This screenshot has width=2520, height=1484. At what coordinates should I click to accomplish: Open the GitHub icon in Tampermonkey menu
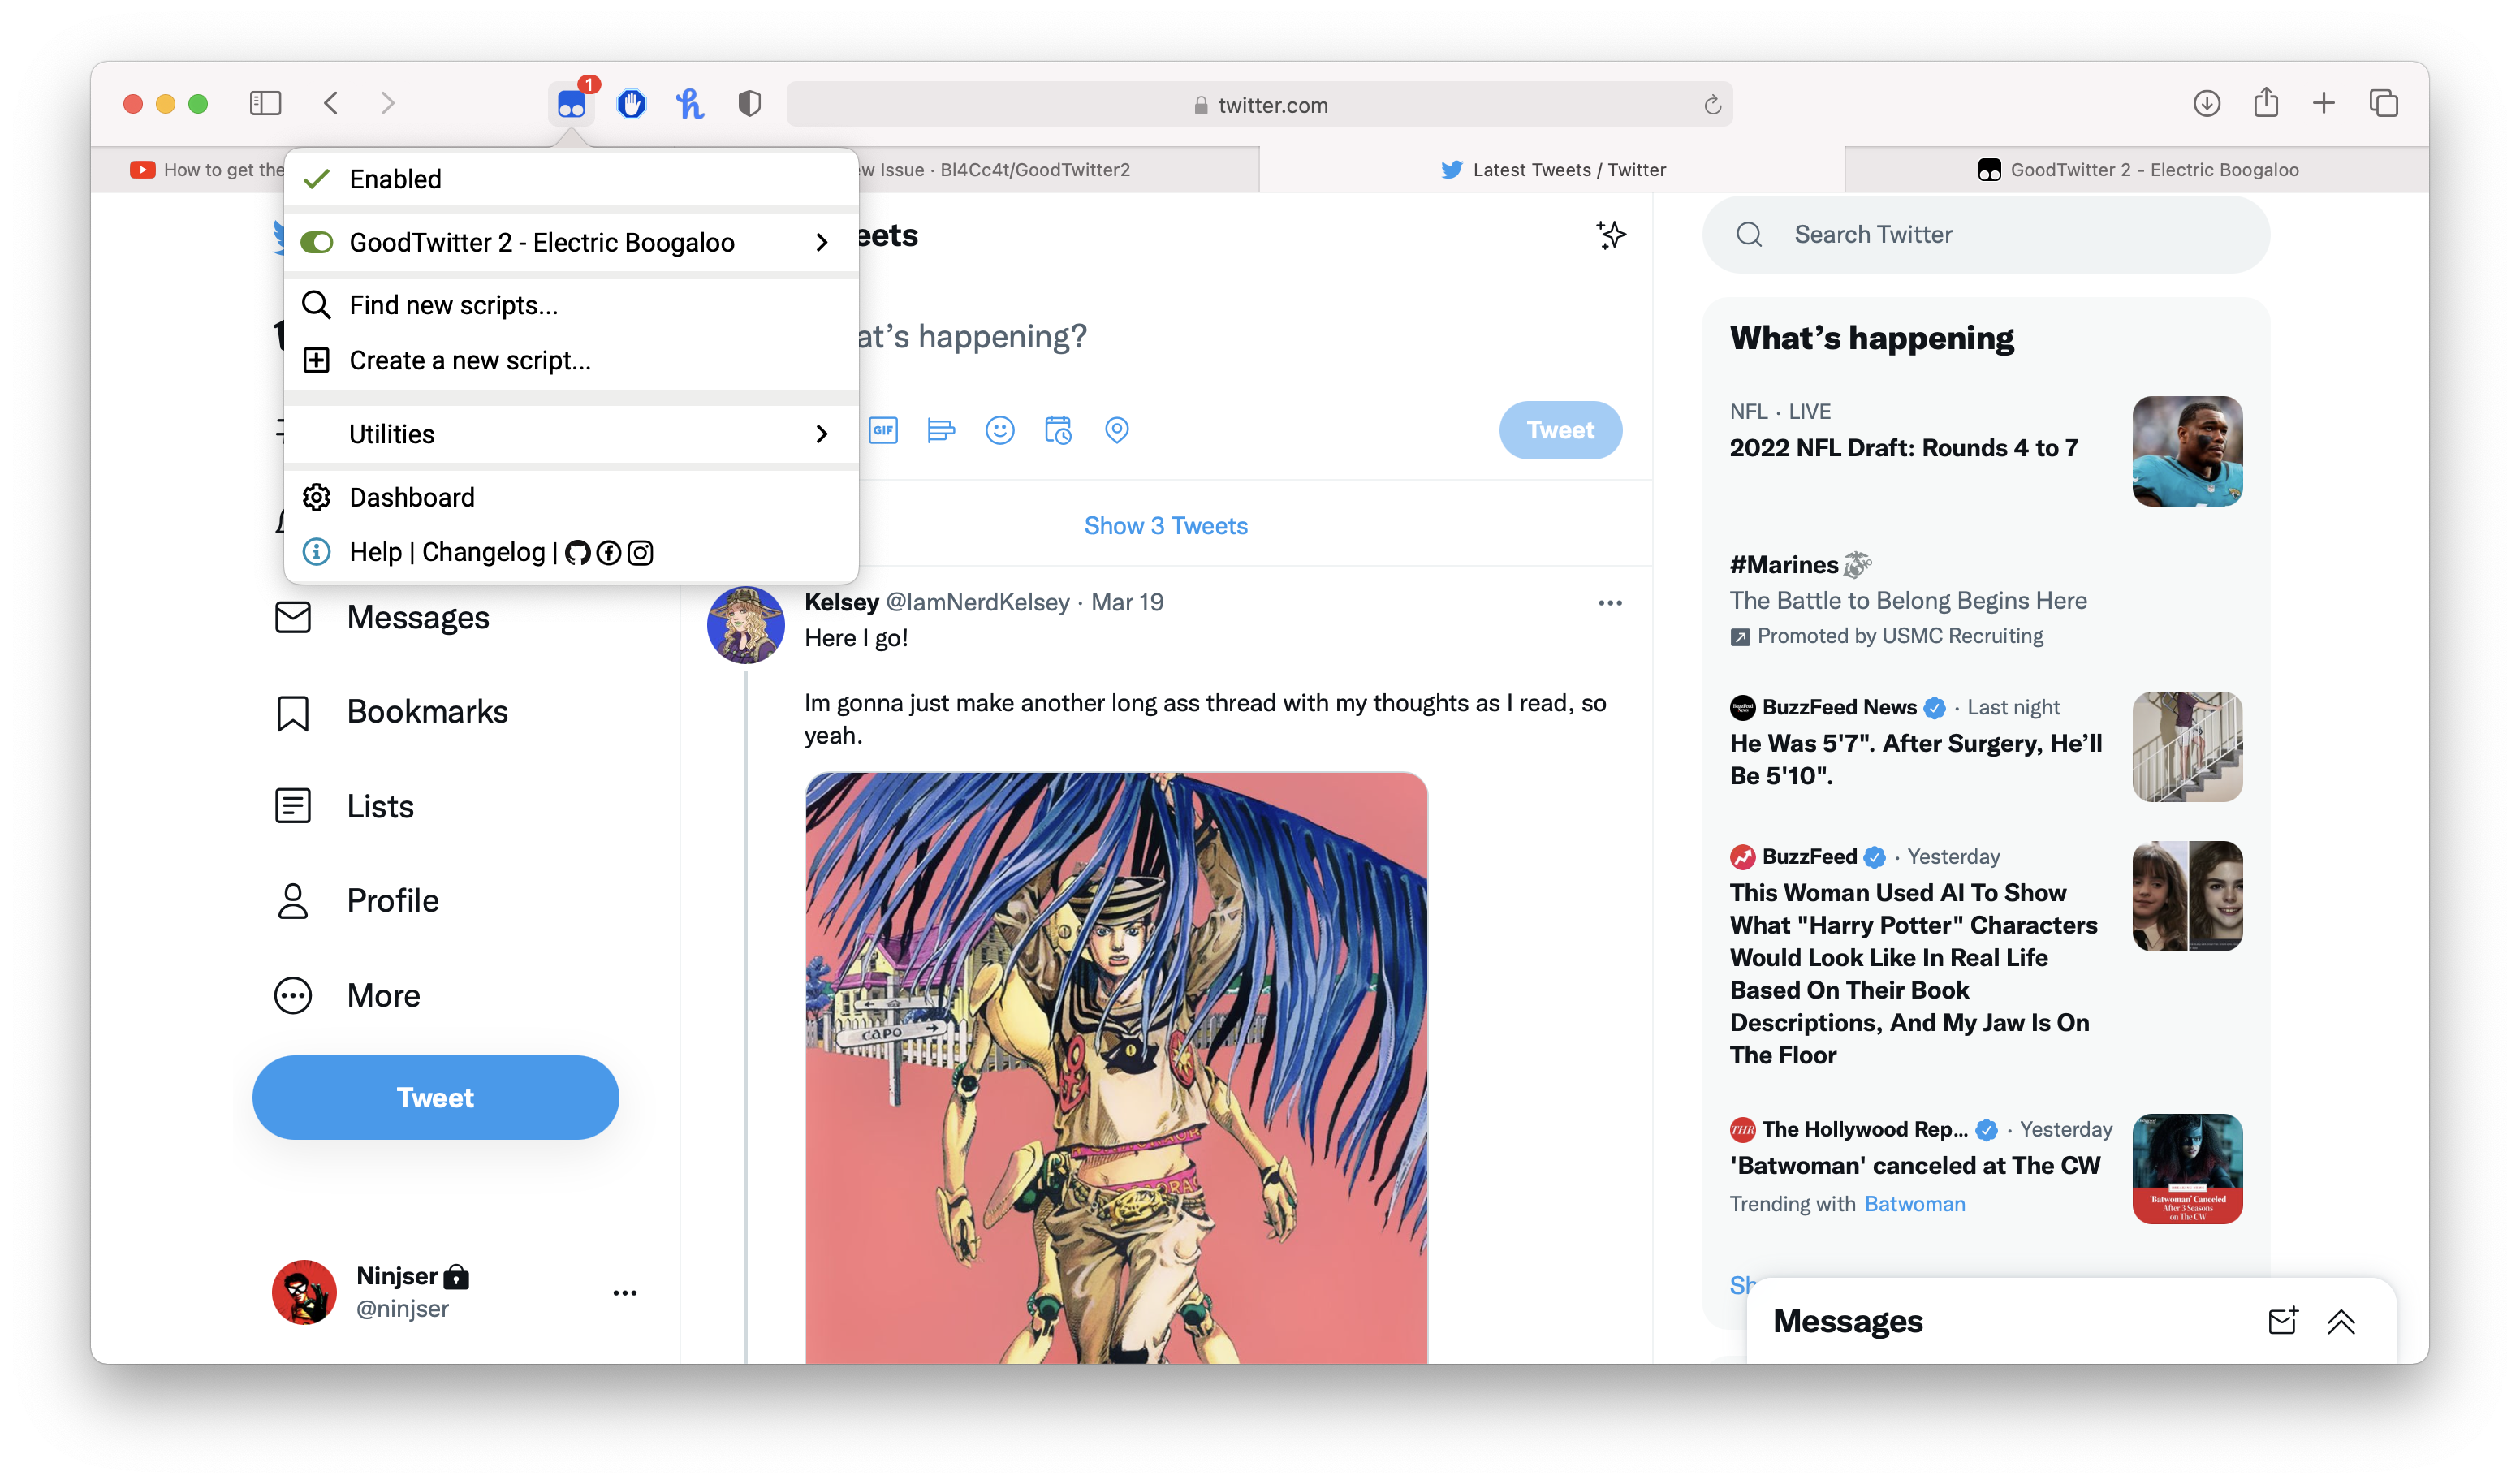click(577, 553)
